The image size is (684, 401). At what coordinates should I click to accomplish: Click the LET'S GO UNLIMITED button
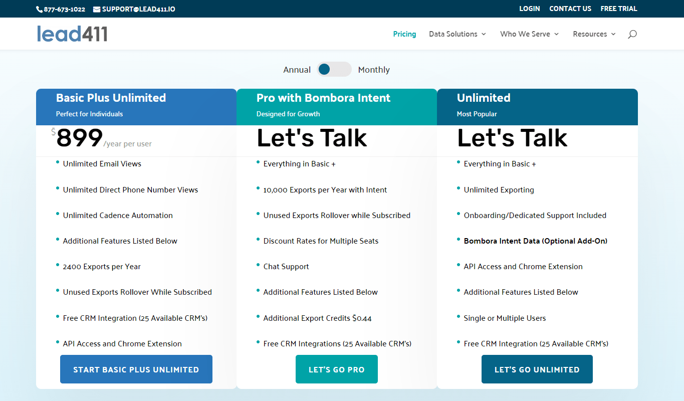(537, 369)
